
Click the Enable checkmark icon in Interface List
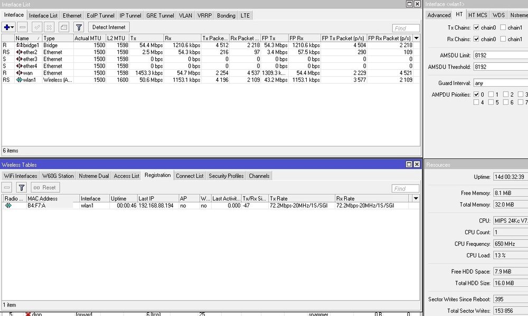(37, 27)
